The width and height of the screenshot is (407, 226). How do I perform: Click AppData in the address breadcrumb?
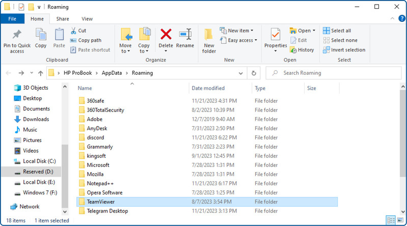click(x=112, y=73)
